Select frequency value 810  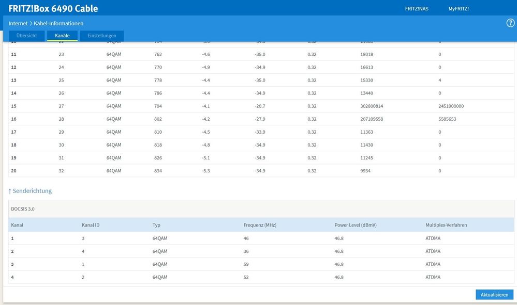coord(158,132)
